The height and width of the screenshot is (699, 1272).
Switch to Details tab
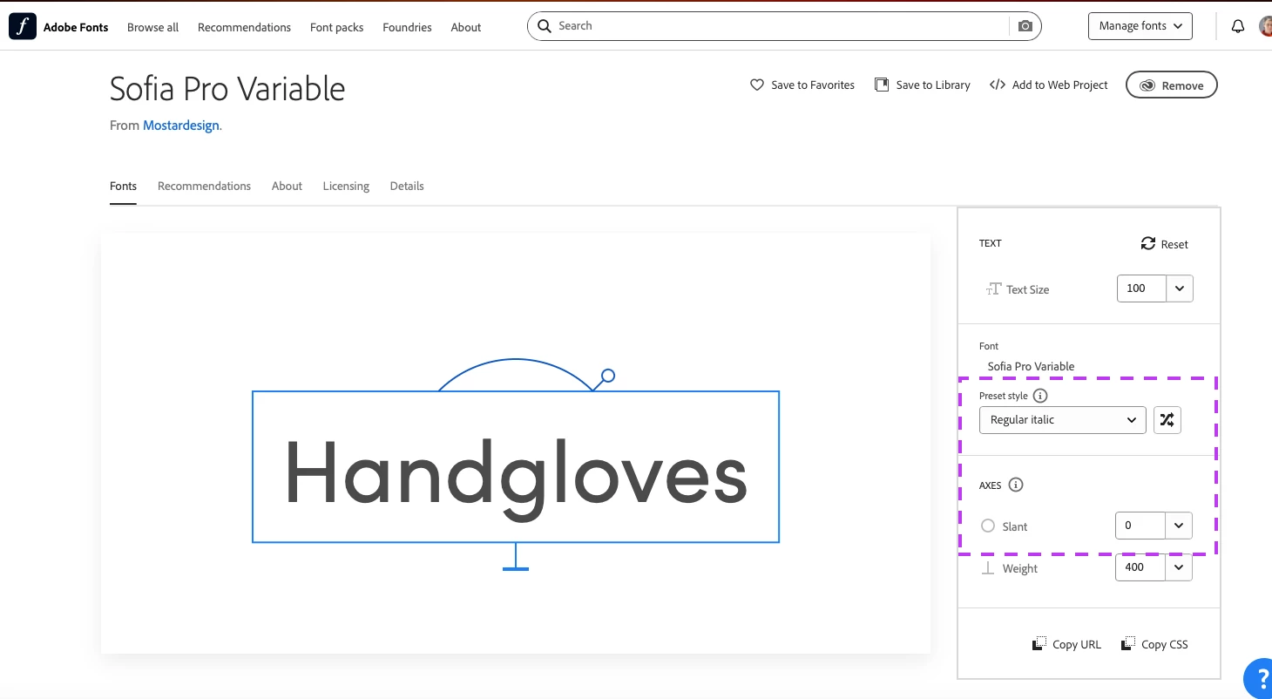[x=407, y=186]
